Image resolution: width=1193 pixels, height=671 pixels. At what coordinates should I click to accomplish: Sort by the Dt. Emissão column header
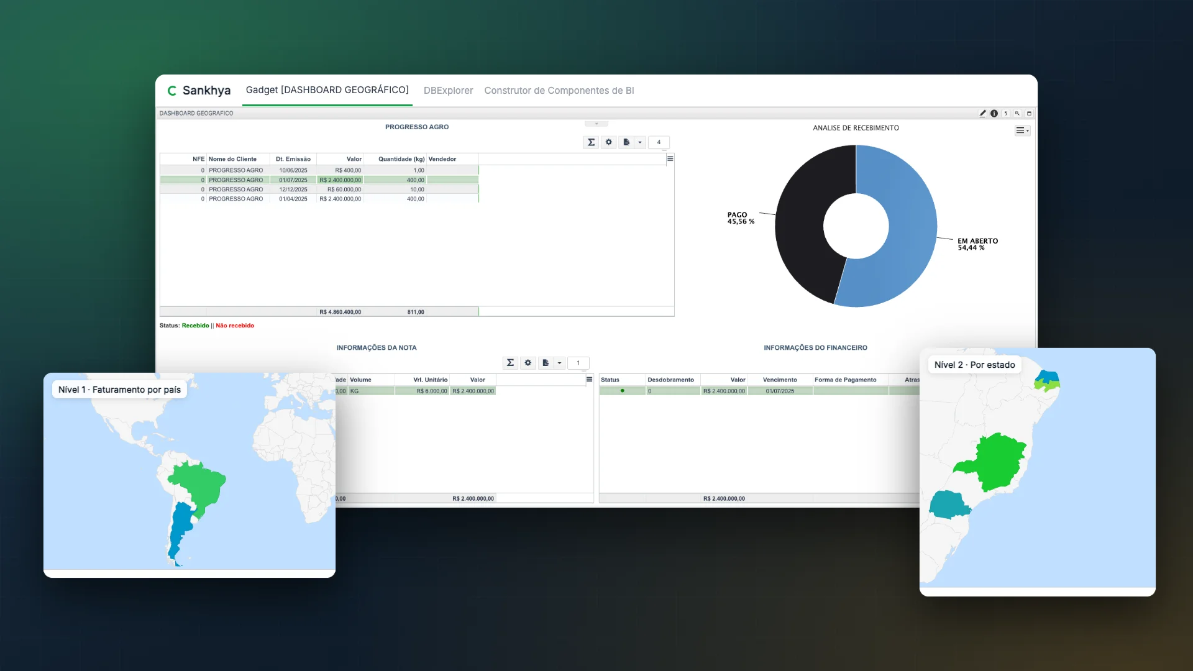(x=293, y=159)
